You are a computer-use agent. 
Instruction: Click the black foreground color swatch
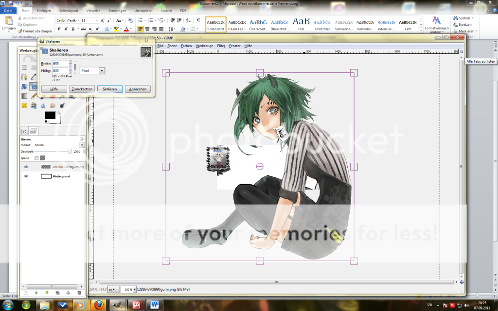(50, 115)
